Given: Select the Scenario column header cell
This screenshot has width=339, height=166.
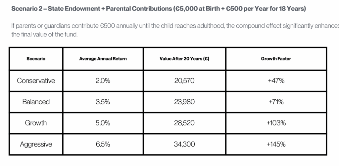Looking at the screenshot, I should click(36, 59).
